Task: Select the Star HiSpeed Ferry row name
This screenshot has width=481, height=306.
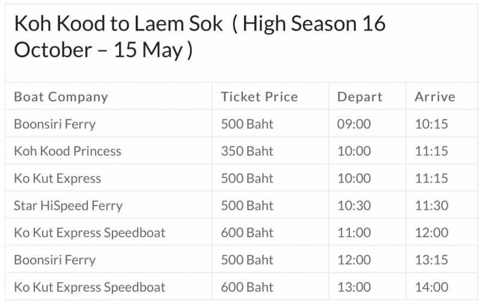Action: coord(68,206)
